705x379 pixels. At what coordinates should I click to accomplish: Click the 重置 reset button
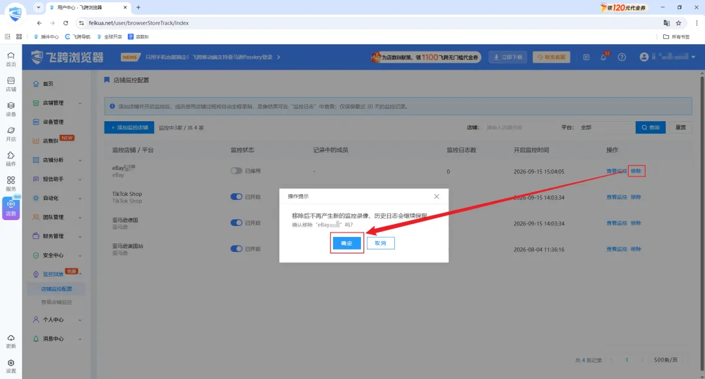(x=681, y=128)
